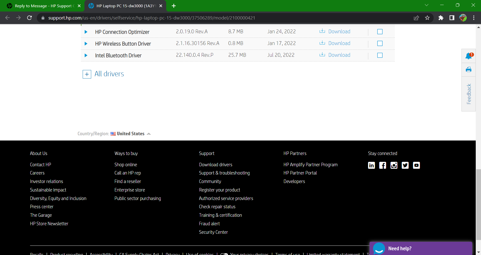
Task: Click the Facebook icon under Stay connected
Action: [383, 165]
